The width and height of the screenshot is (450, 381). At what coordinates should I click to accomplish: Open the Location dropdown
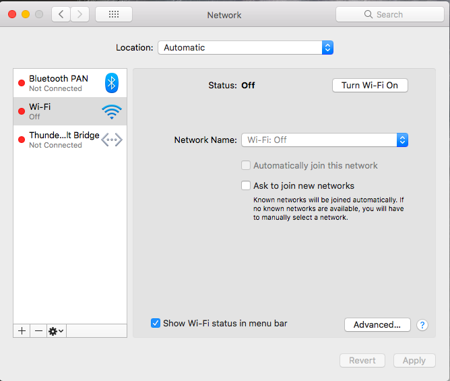pos(245,47)
